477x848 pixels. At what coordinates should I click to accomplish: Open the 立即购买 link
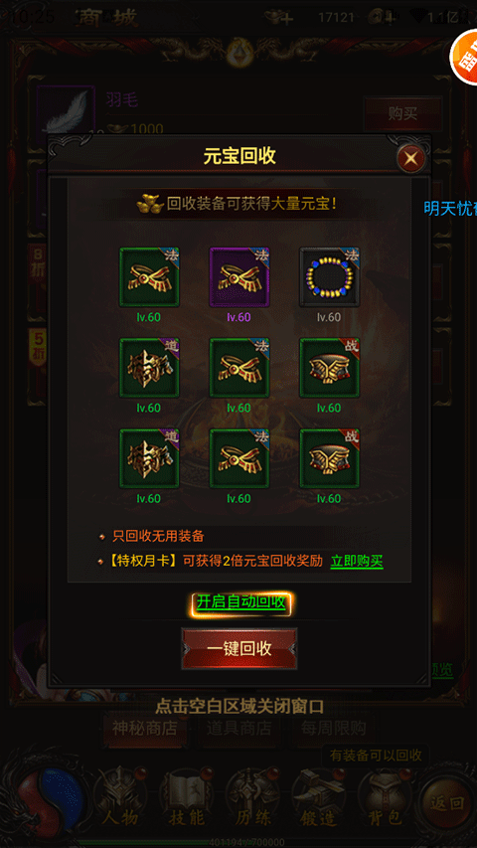click(357, 562)
